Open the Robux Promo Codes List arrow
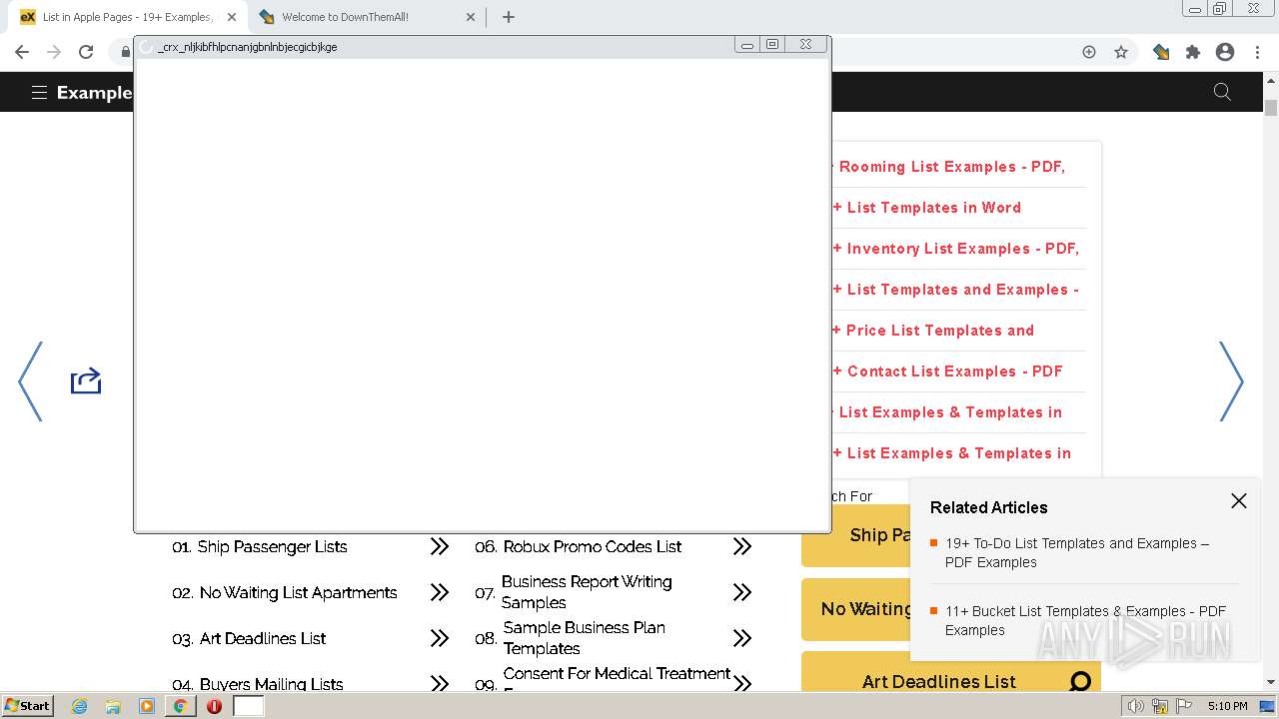1279x719 pixels. click(742, 546)
